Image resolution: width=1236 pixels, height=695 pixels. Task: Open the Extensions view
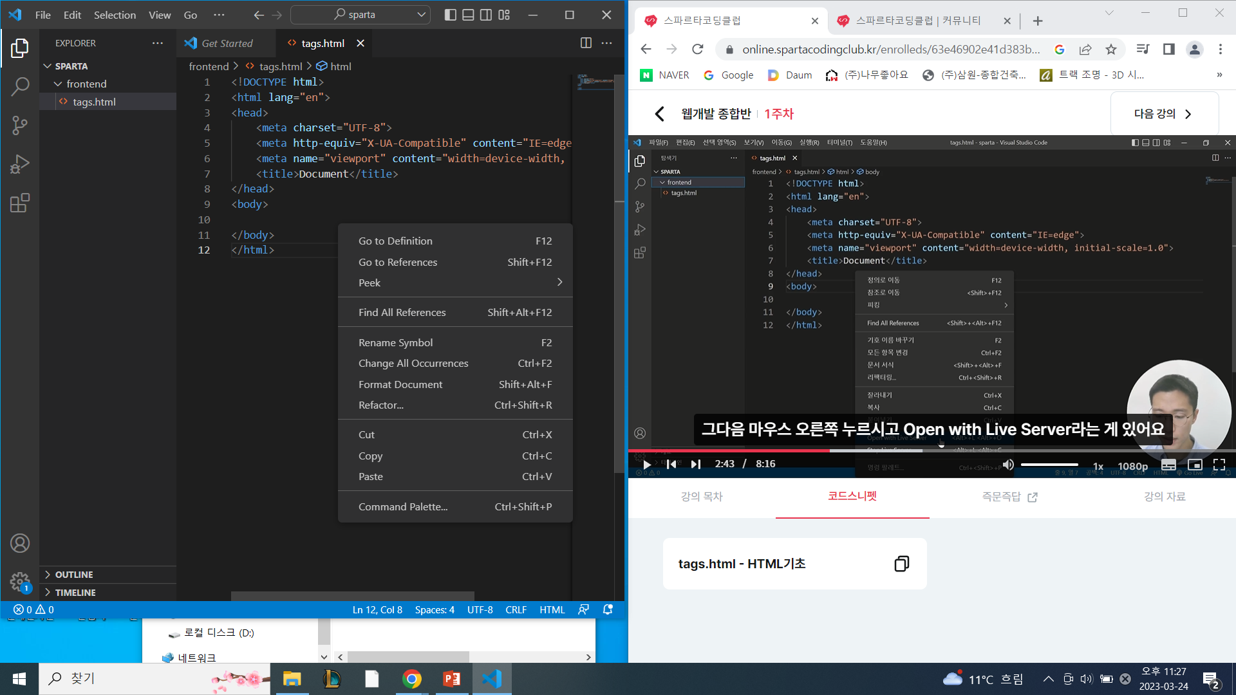pos(20,203)
